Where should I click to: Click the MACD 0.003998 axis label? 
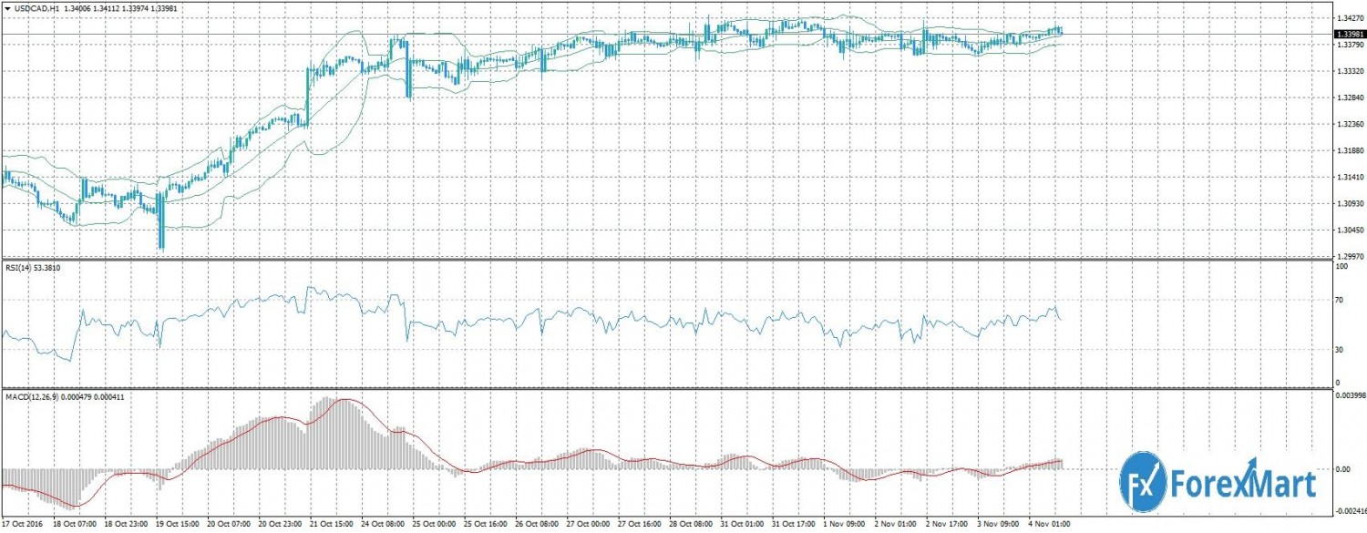1347,396
